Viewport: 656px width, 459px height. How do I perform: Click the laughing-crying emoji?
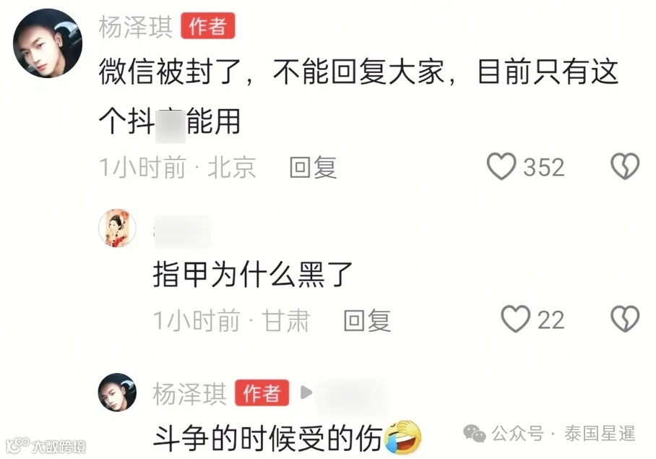pyautogui.click(x=402, y=437)
